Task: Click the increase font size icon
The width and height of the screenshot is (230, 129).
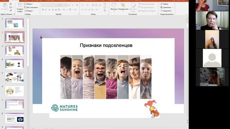Action: coord(69,5)
